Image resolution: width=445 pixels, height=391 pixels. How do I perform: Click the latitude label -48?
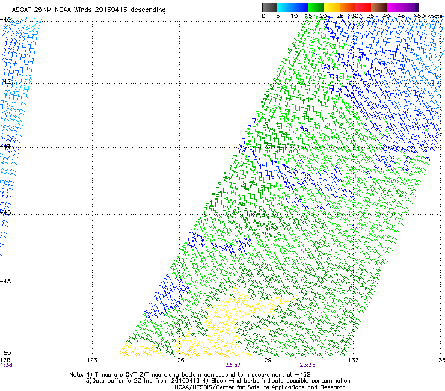(x=5, y=281)
